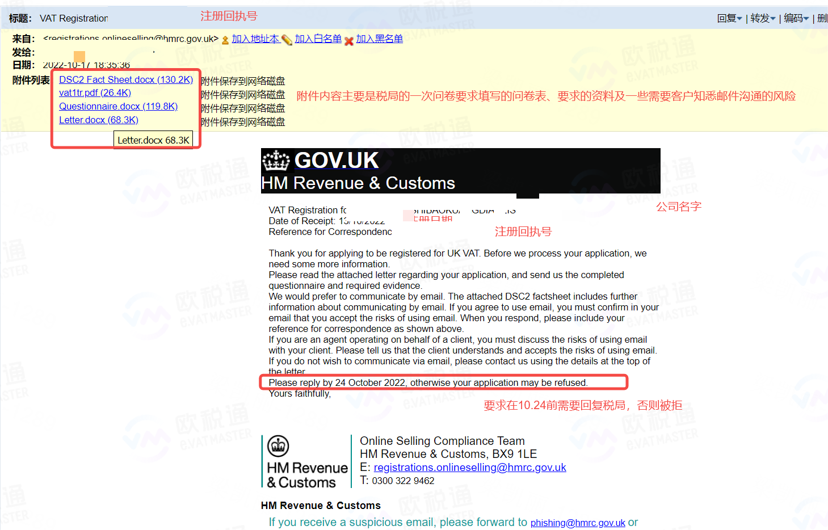Whitelist sender via the 加入白名单 link

coord(318,39)
